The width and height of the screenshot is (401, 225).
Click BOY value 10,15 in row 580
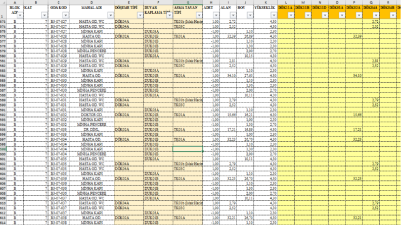[245, 56]
